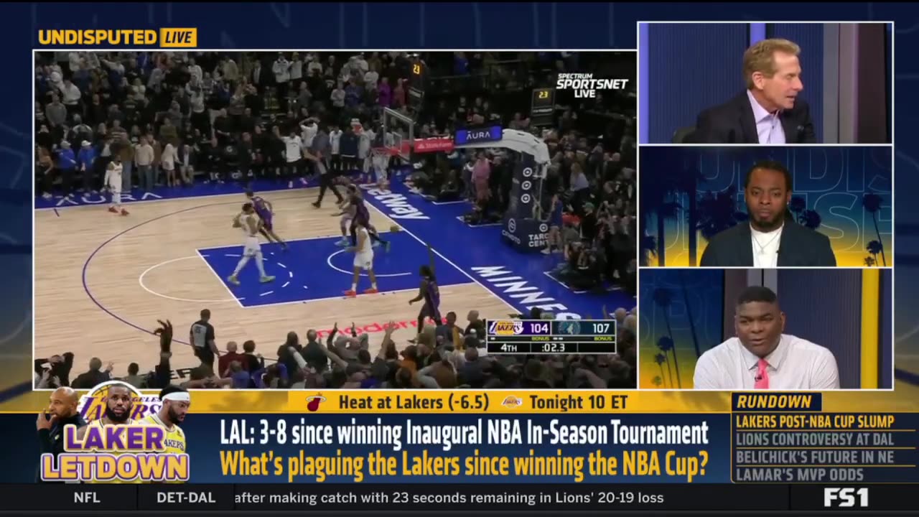Select the bottom host video panel
Viewport: 919px width, 517px height.
[x=765, y=330]
